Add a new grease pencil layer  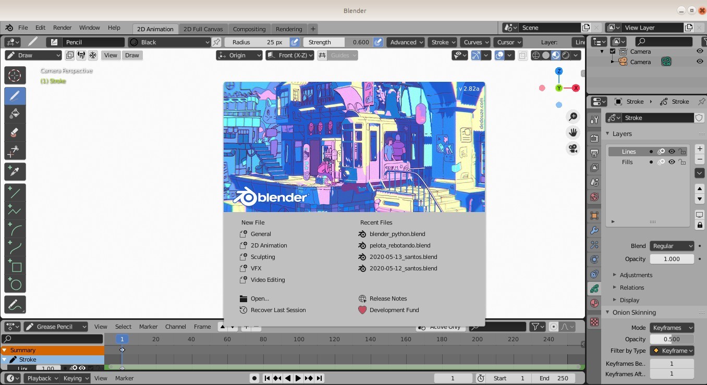pos(700,149)
